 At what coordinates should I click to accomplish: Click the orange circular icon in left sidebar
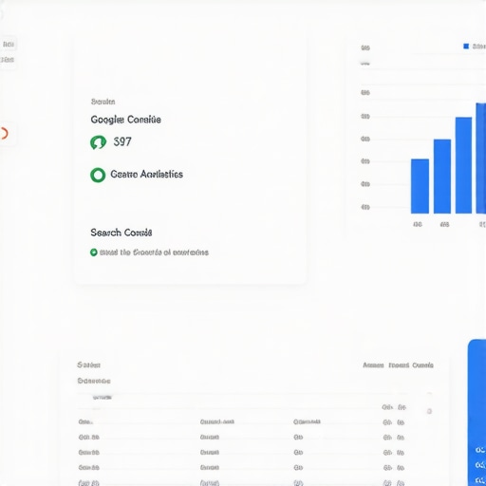tap(4, 134)
